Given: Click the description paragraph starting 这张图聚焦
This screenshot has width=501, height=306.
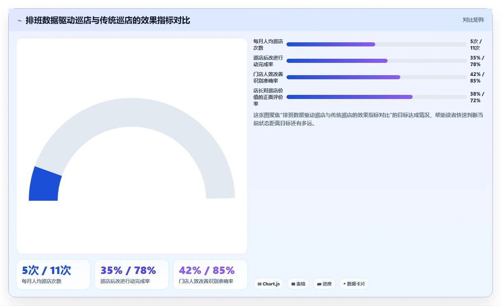Looking at the screenshot, I should [369, 119].
